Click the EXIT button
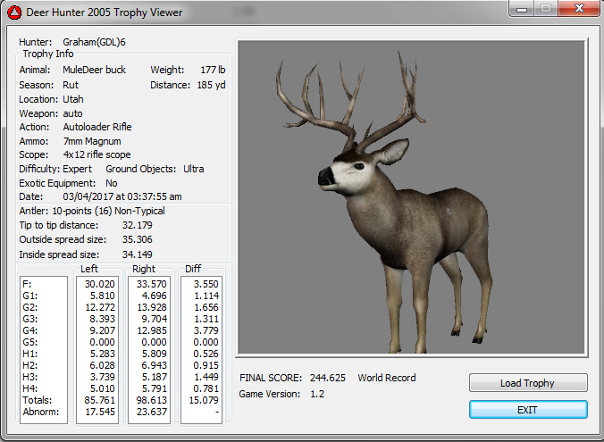Screen dimensions: 604x442 [528, 409]
